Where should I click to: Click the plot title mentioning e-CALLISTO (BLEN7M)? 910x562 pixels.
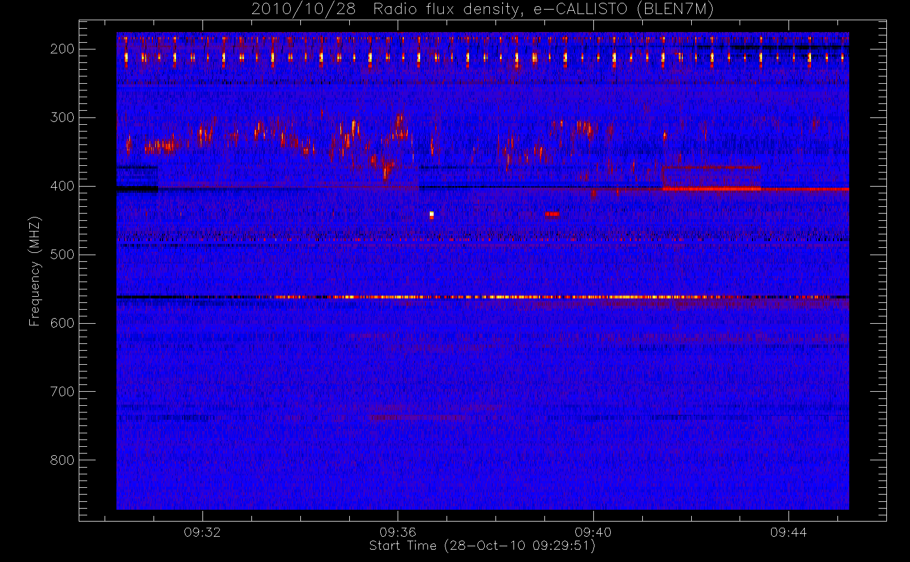pos(483,9)
